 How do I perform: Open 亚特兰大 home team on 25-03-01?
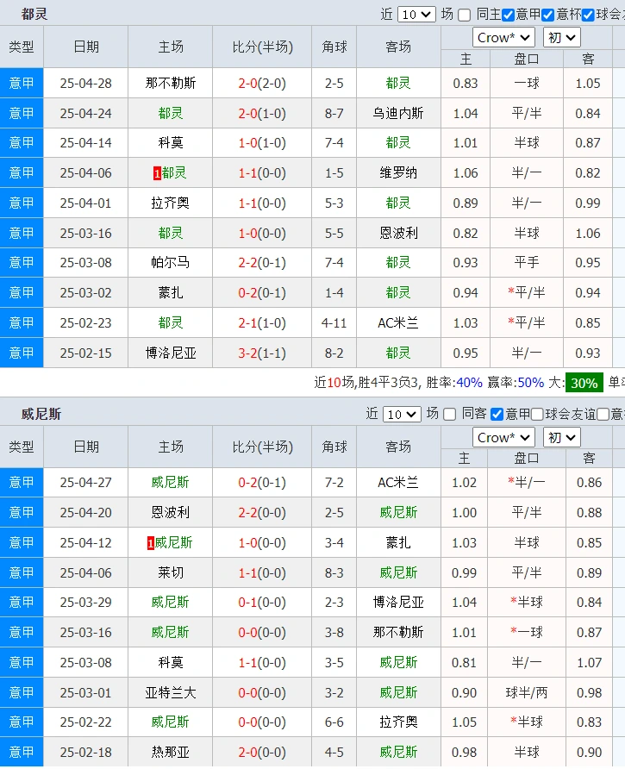coord(170,693)
